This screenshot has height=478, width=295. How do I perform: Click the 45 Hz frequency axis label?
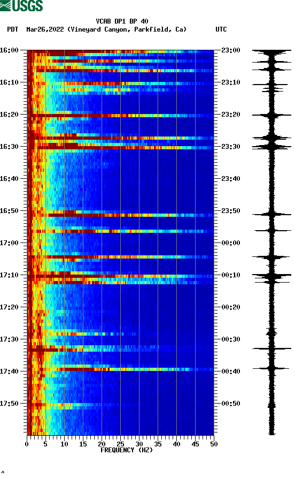[195, 444]
